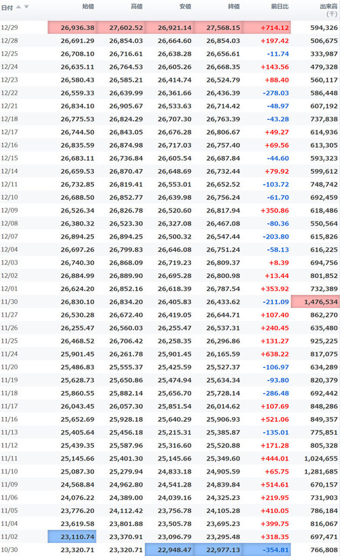Click close value 26,467.08
The width and height of the screenshot is (340, 556).
[x=223, y=223]
